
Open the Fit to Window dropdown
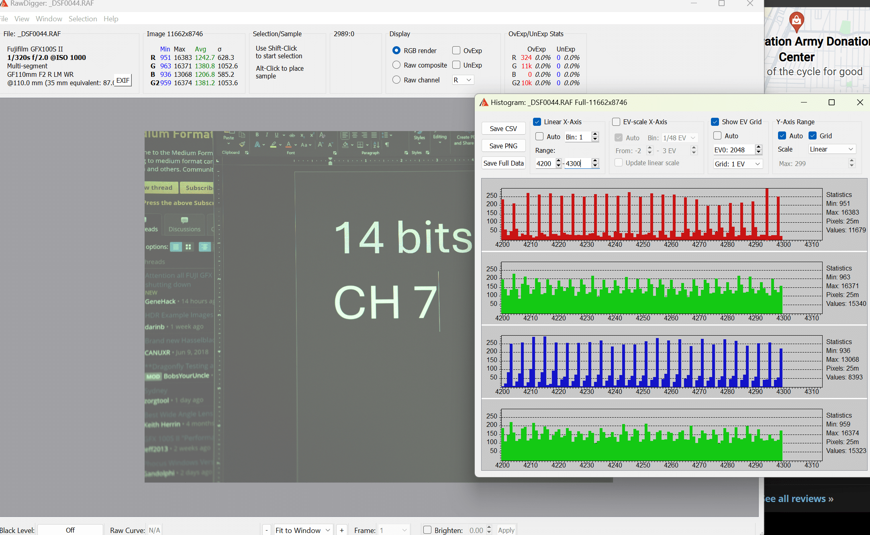pos(304,530)
